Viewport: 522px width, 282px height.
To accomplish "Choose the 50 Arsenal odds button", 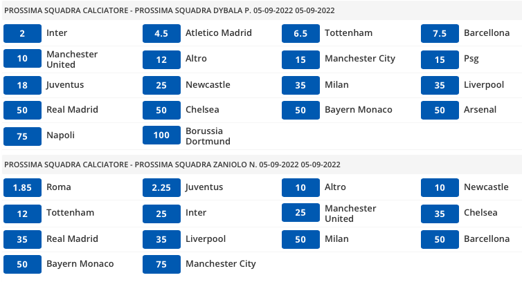I will (440, 110).
